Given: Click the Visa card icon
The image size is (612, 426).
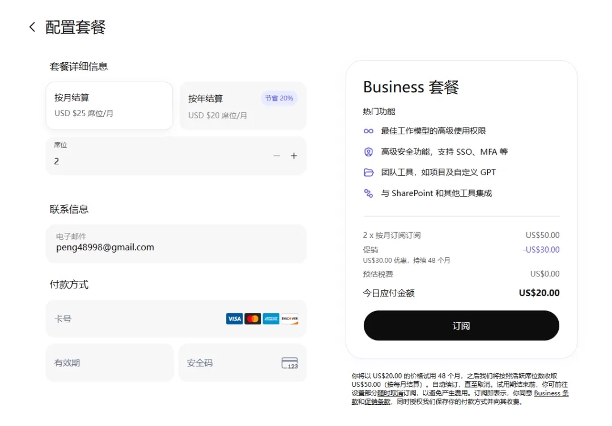Looking at the screenshot, I should (x=234, y=319).
